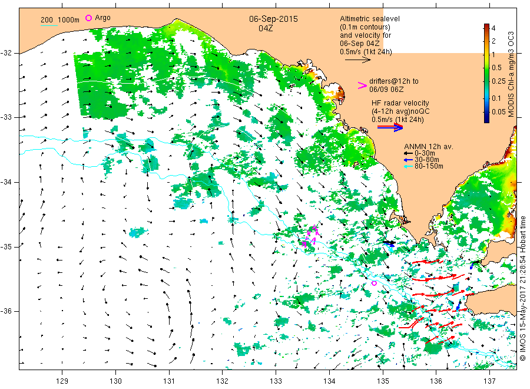The height and width of the screenshot is (389, 530).
Task: Click the "06-Sep-2015" date title
Action: point(273,19)
